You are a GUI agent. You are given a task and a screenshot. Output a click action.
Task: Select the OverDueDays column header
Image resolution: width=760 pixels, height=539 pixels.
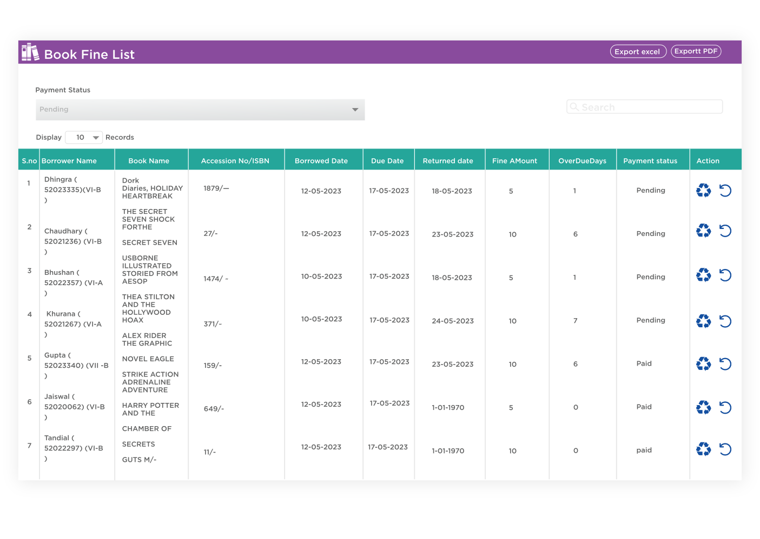click(582, 161)
